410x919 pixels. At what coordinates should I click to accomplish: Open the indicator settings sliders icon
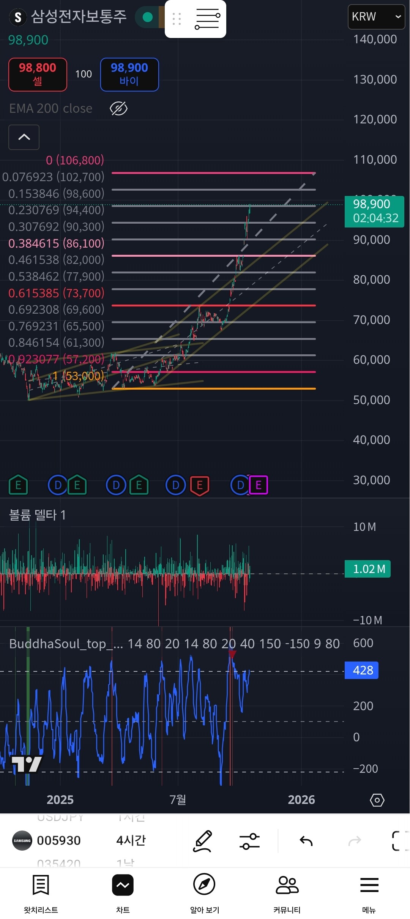click(249, 841)
